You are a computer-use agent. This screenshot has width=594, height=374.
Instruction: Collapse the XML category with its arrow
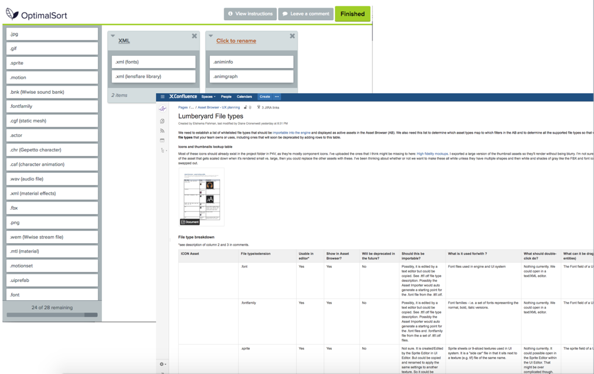[113, 36]
